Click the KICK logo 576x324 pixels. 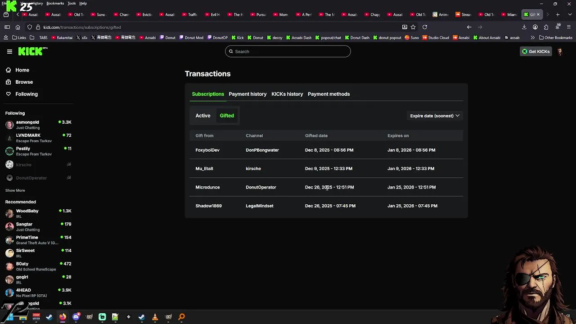tap(32, 51)
